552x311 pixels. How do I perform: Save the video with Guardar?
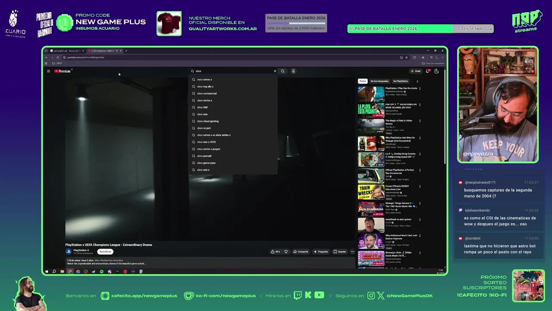click(340, 251)
